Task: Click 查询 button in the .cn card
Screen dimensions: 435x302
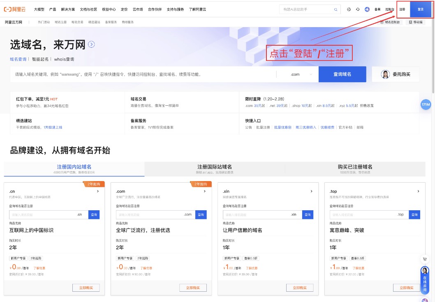Action: [94, 214]
